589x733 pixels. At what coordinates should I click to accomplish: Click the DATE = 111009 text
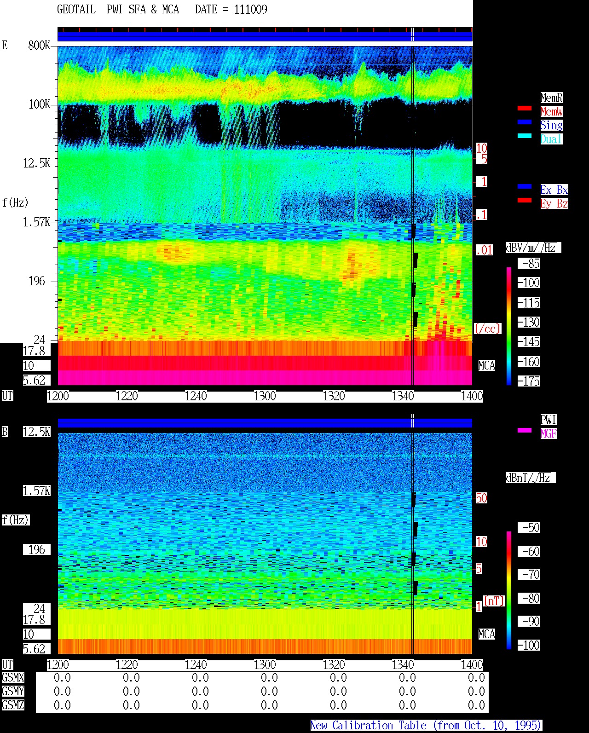point(231,10)
